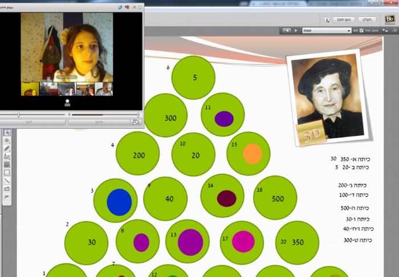Click the information icon button
Viewport: 399px width, 277px height.
(327, 19)
